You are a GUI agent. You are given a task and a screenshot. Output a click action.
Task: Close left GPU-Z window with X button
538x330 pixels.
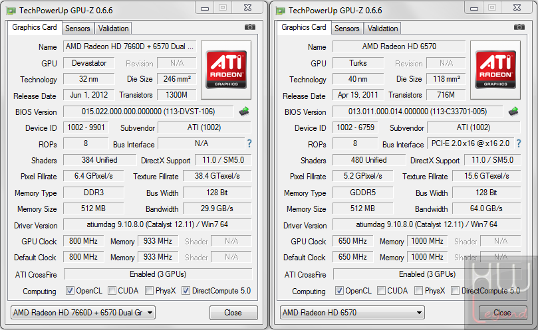[x=247, y=8]
